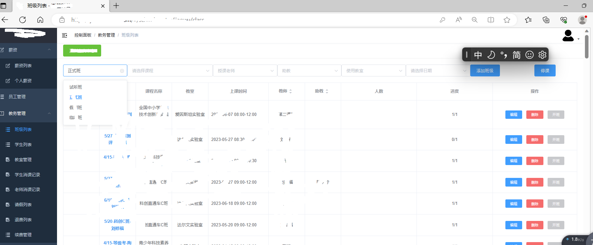
Task: Click the password key icon in address bar
Action: 443,20
